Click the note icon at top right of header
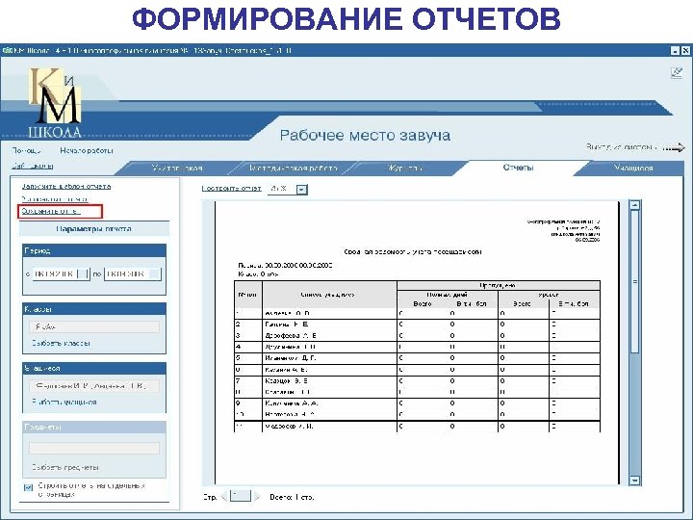 [677, 72]
